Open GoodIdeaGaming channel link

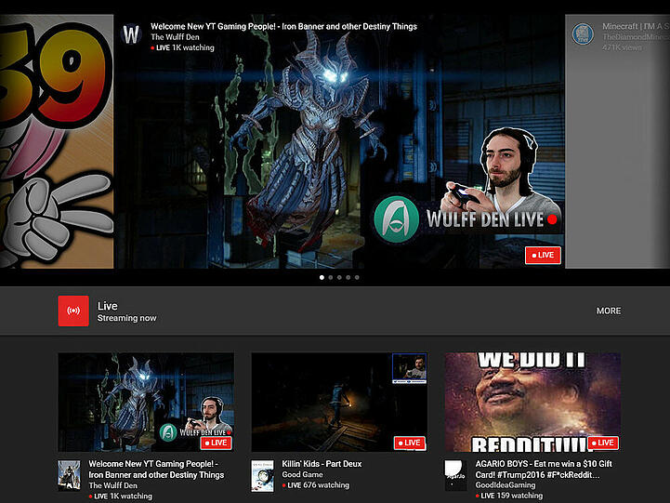[x=506, y=485]
